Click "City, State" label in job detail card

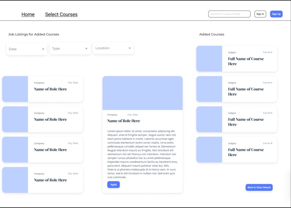[133, 115]
